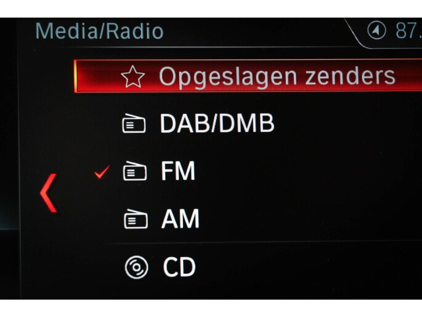The width and height of the screenshot is (422, 317).
Task: Click the radio icon next to DAB/DMB
Action: [x=134, y=123]
